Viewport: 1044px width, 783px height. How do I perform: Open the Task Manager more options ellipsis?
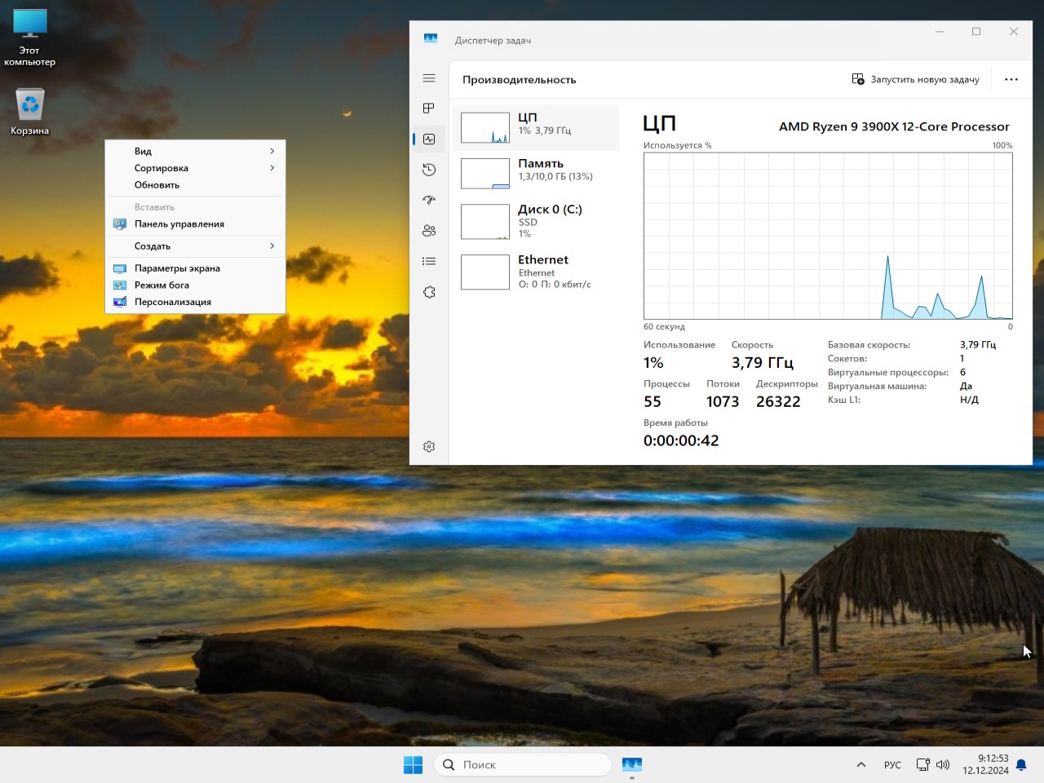[x=1011, y=79]
